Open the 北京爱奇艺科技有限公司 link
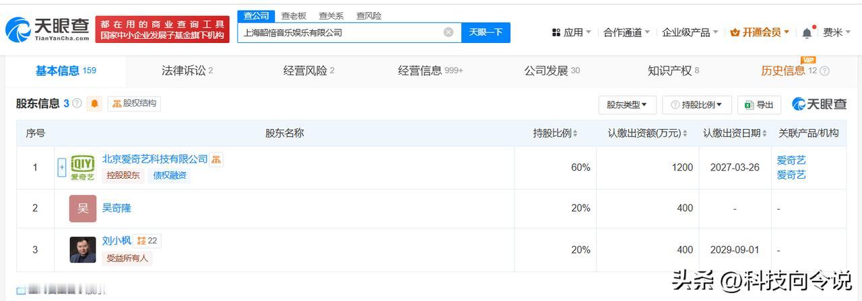 pyautogui.click(x=155, y=159)
